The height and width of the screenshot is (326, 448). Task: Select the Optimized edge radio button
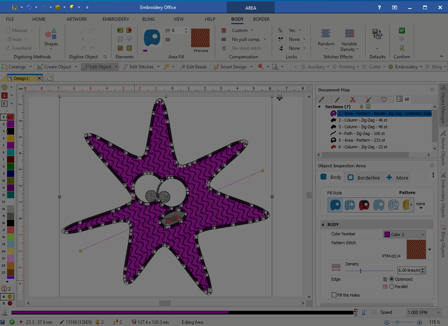[391, 279]
